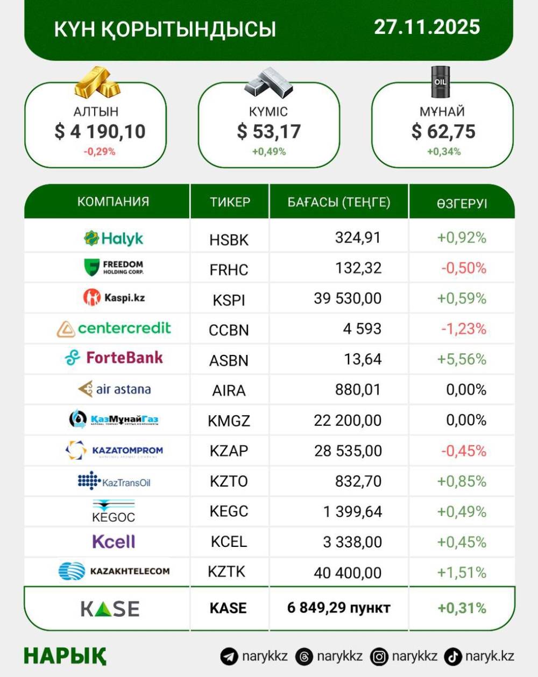Click the Halyk bank logo
Viewport: 538px width, 677px height.
114,238
